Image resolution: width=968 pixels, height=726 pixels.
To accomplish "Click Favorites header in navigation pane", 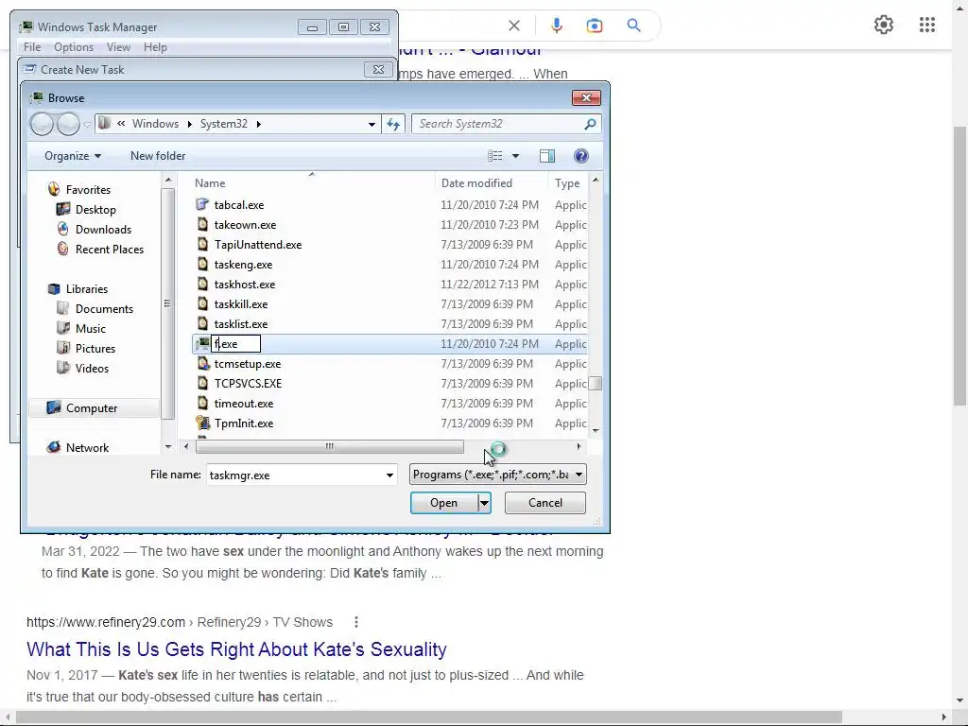I will point(88,189).
